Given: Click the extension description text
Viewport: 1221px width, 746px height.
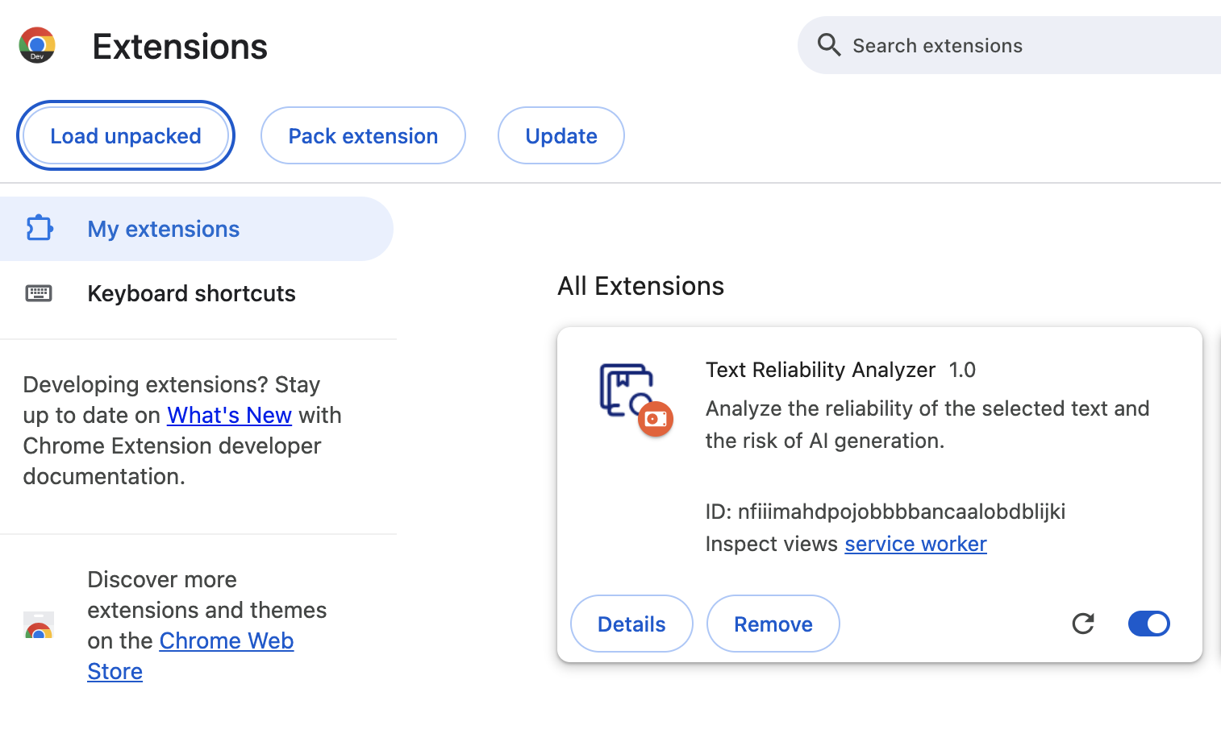Looking at the screenshot, I should pos(927,425).
